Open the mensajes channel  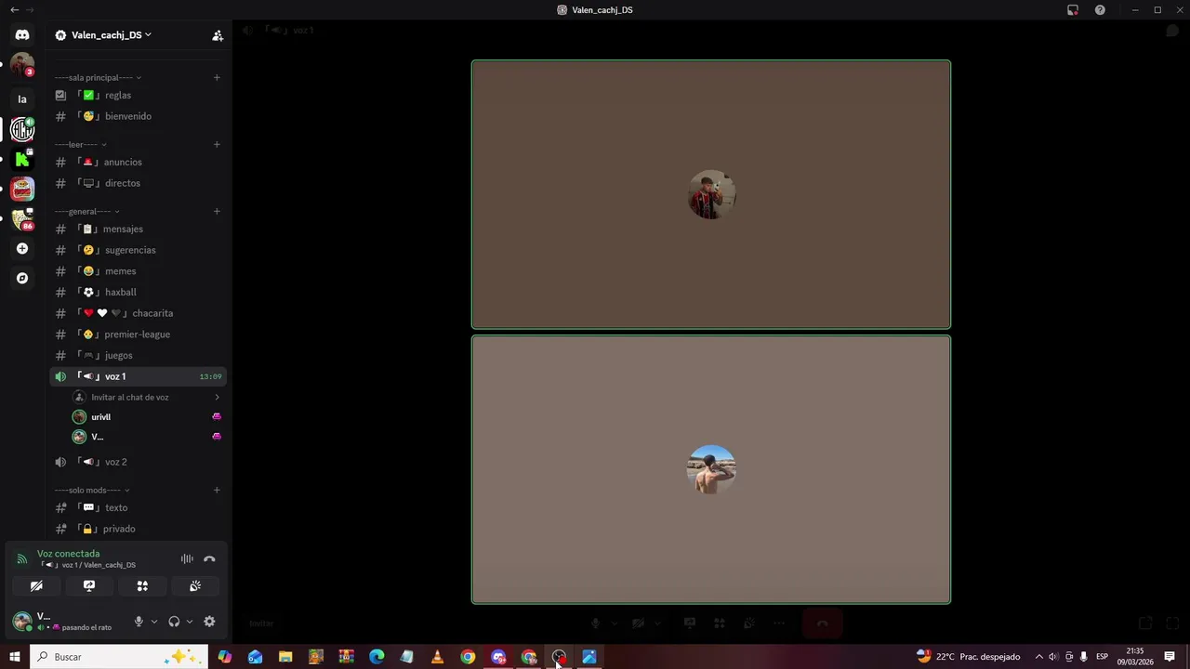point(138,229)
